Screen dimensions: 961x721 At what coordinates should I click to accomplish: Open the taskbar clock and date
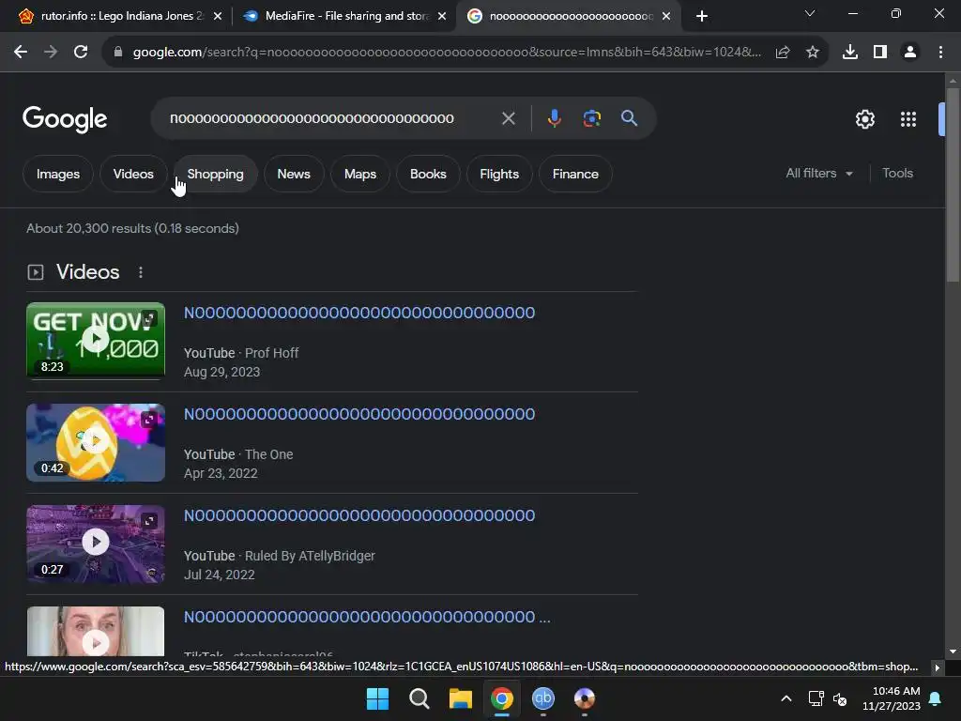click(x=892, y=698)
